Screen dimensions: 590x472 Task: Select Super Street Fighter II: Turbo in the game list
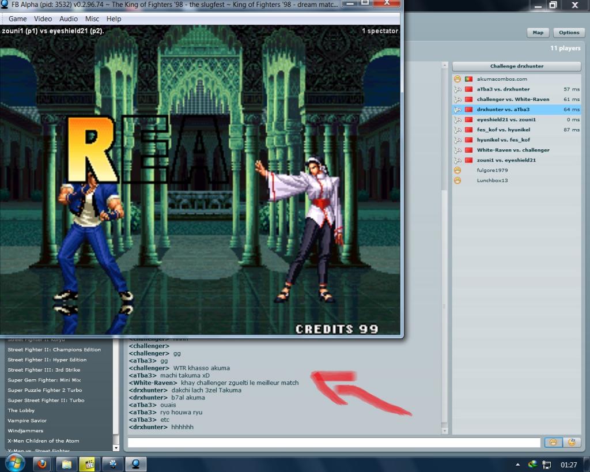point(46,401)
